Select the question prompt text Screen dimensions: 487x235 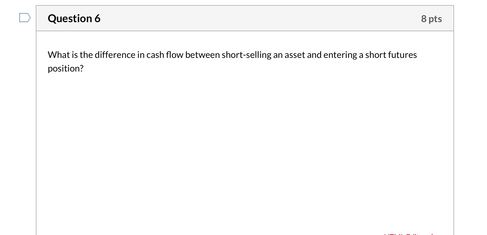(232, 55)
